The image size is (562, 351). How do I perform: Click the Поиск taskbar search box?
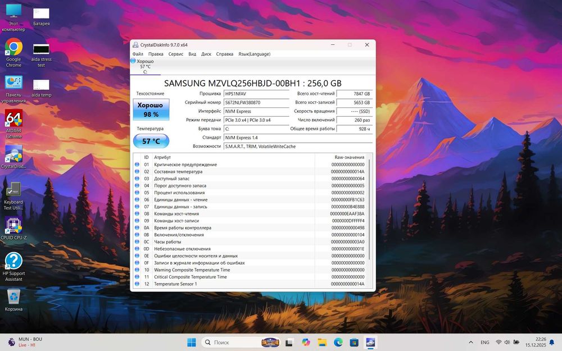[x=241, y=343]
